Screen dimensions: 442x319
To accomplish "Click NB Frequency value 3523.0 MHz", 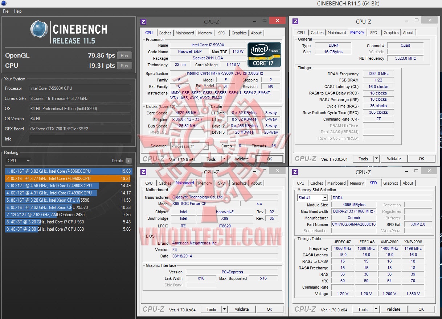I will point(405,58).
